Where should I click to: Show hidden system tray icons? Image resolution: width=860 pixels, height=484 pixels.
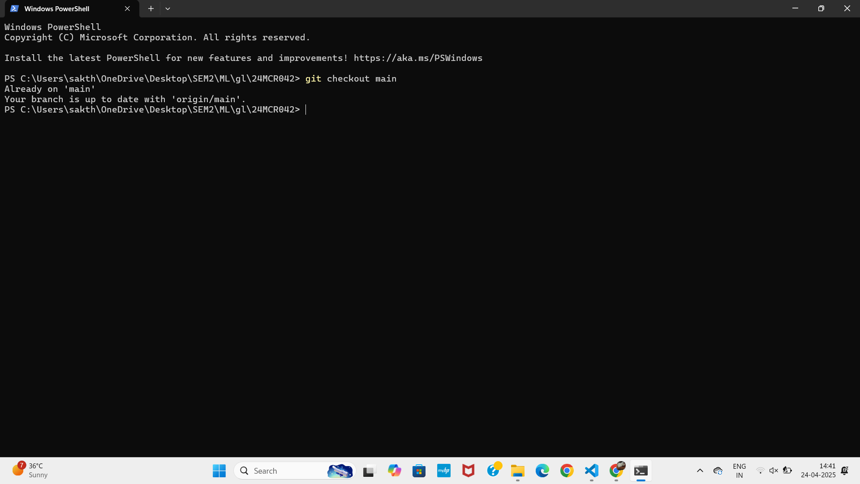[x=700, y=471]
